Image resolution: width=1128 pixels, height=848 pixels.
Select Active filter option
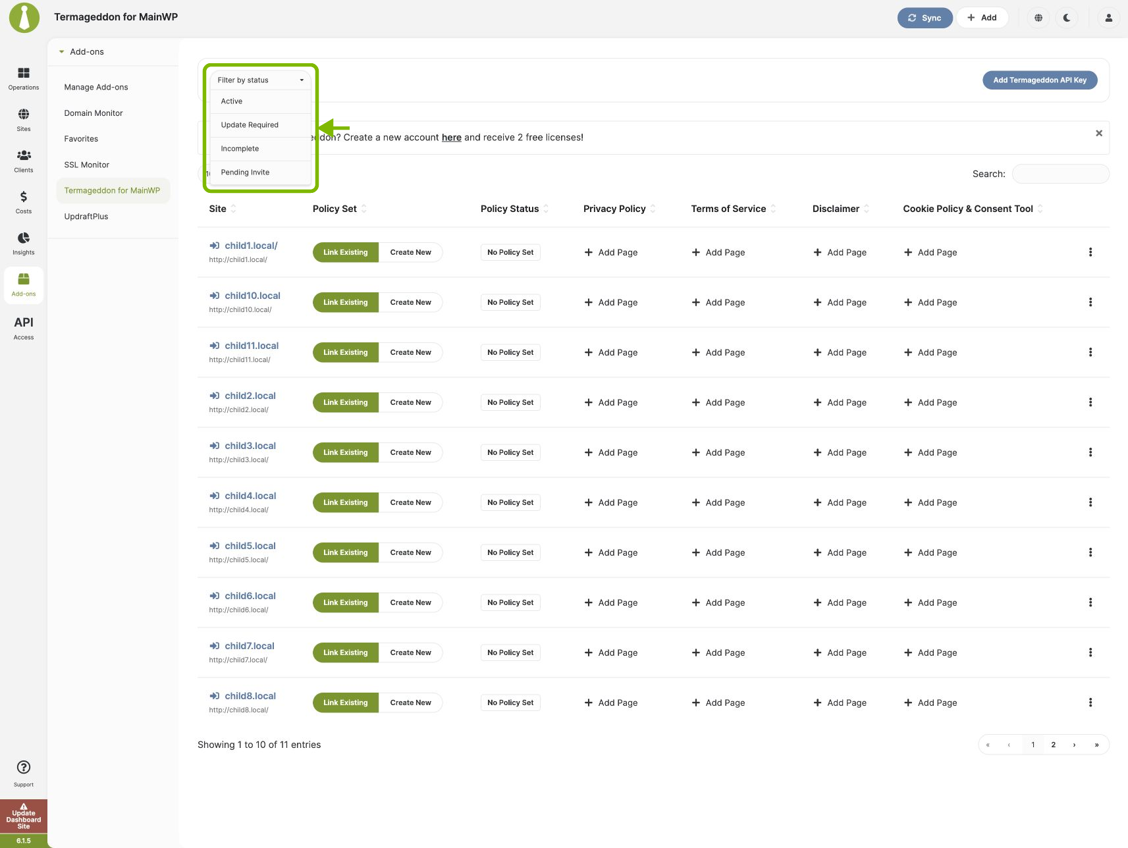pyautogui.click(x=261, y=101)
